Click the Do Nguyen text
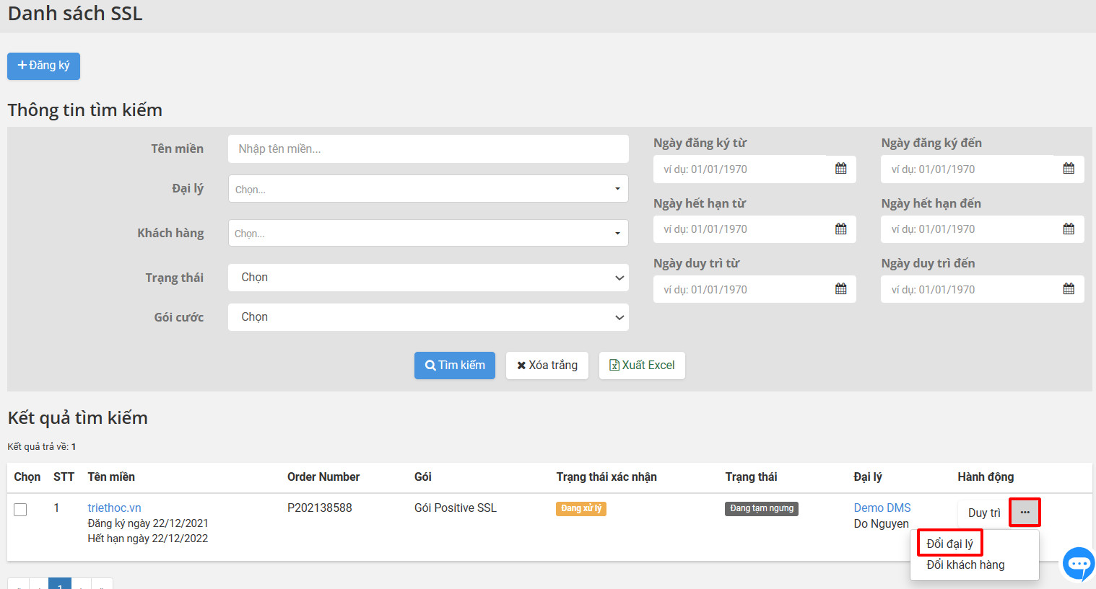Image resolution: width=1096 pixels, height=589 pixels. (881, 524)
